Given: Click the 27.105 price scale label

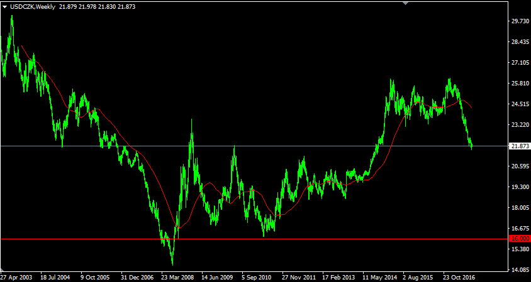Looking at the screenshot, I should tap(520, 63).
